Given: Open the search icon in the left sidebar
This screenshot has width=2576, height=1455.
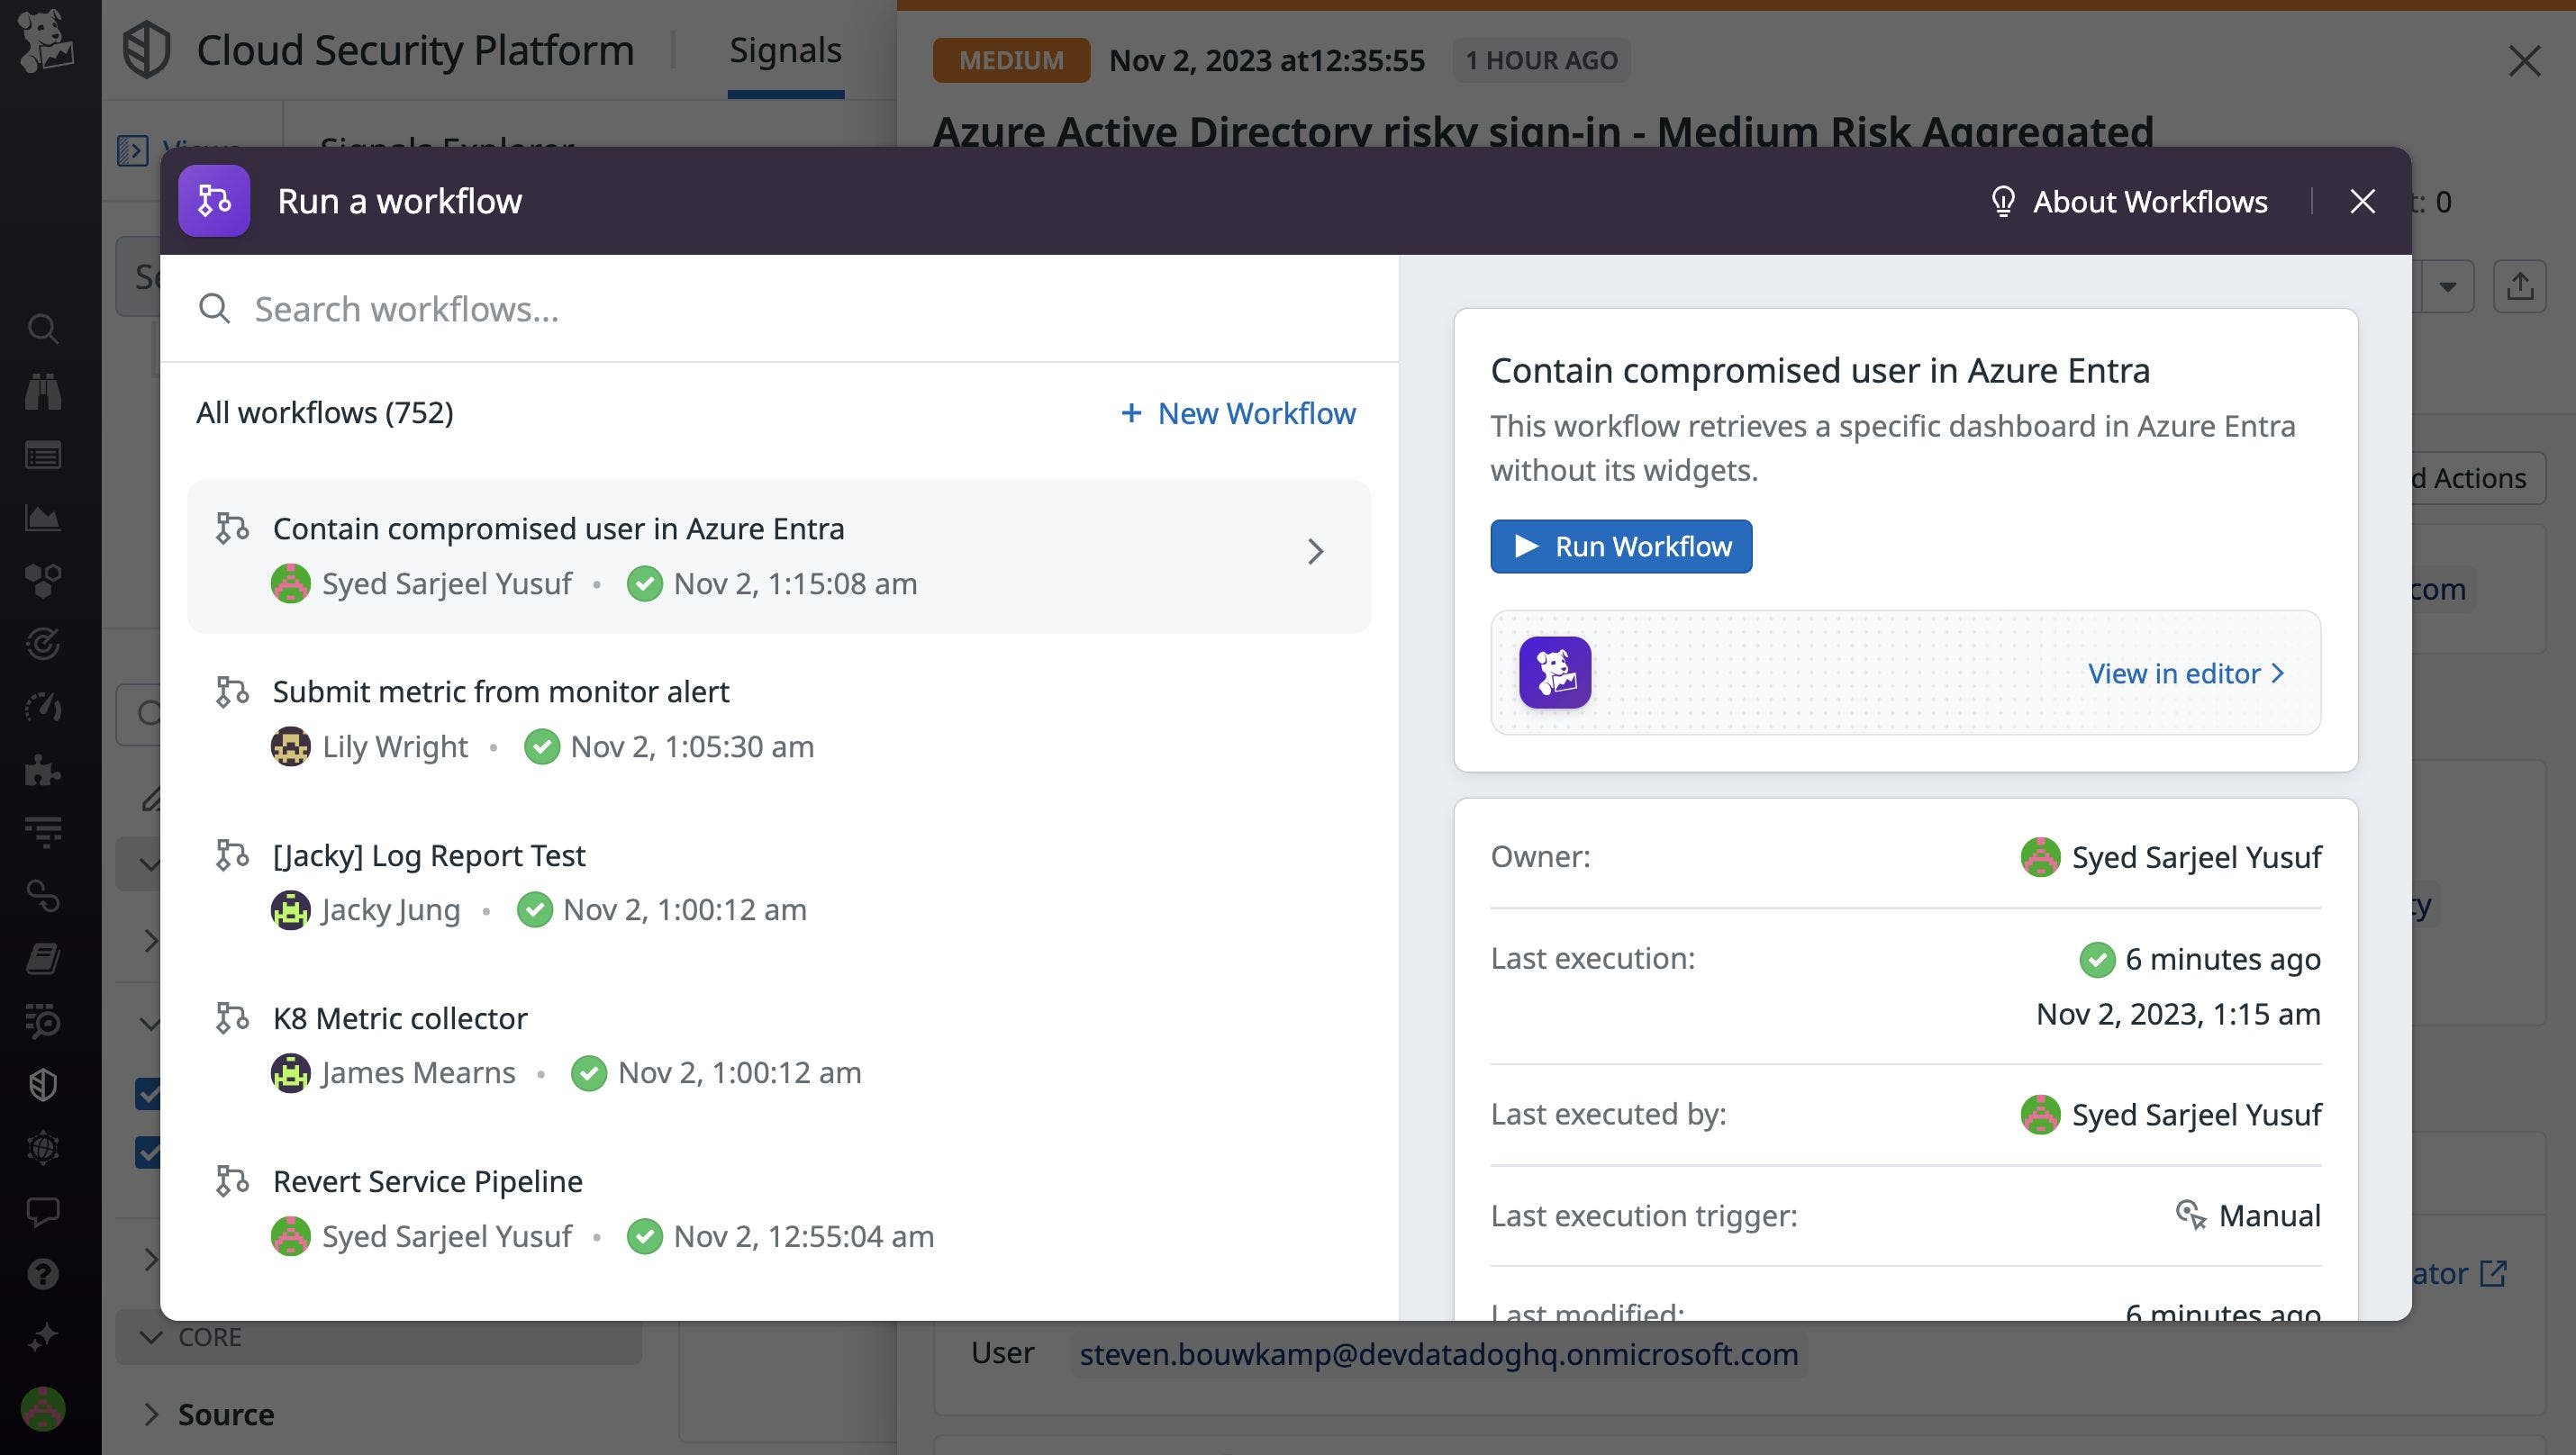Looking at the screenshot, I should pyautogui.click(x=44, y=330).
